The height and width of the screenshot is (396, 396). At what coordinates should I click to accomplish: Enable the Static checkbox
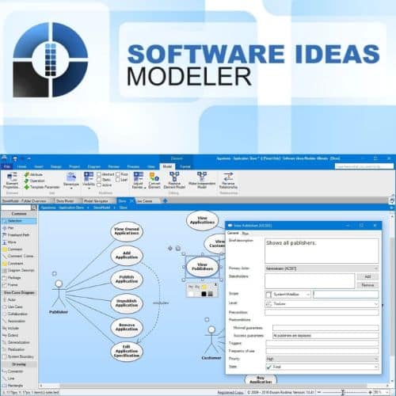click(99, 180)
